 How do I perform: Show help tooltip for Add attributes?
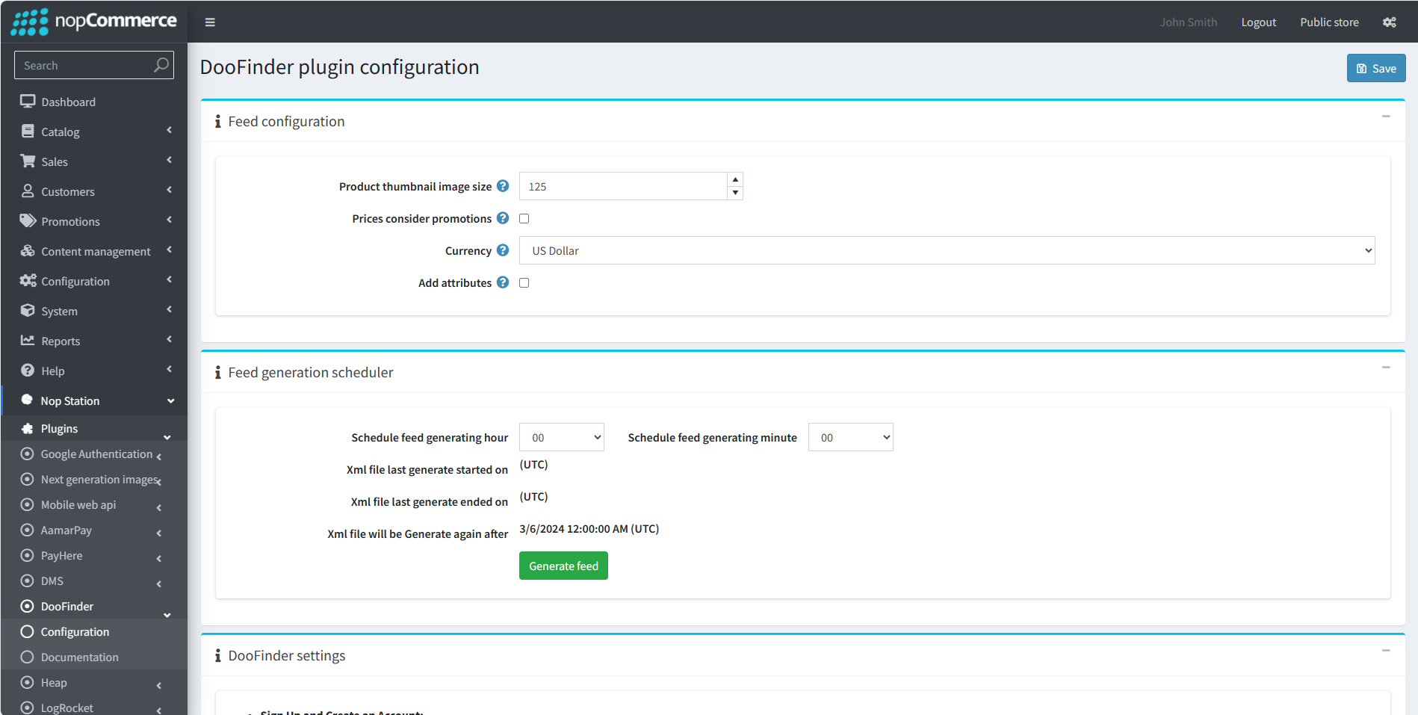503,282
